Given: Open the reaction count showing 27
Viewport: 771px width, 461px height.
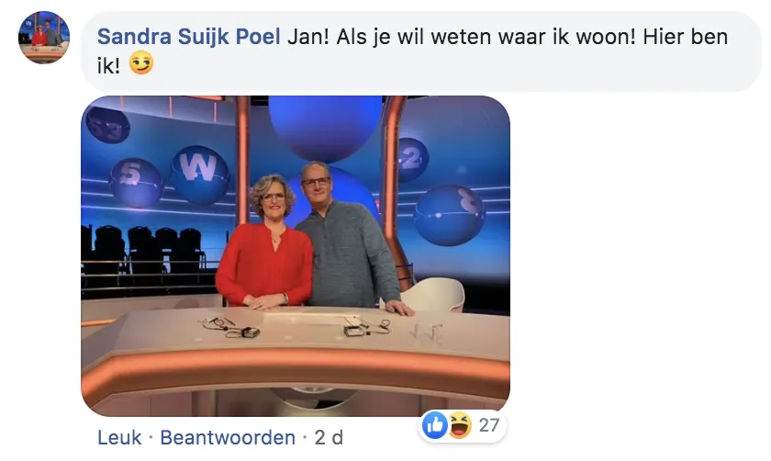Looking at the screenshot, I should point(488,425).
